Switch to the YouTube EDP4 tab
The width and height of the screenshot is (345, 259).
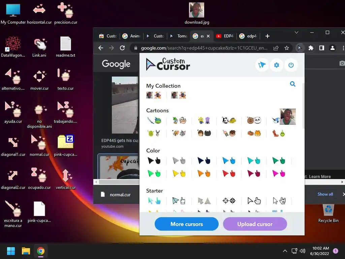(225, 36)
